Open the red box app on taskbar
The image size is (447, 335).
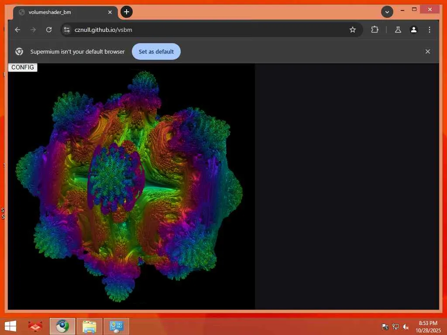pos(35,326)
